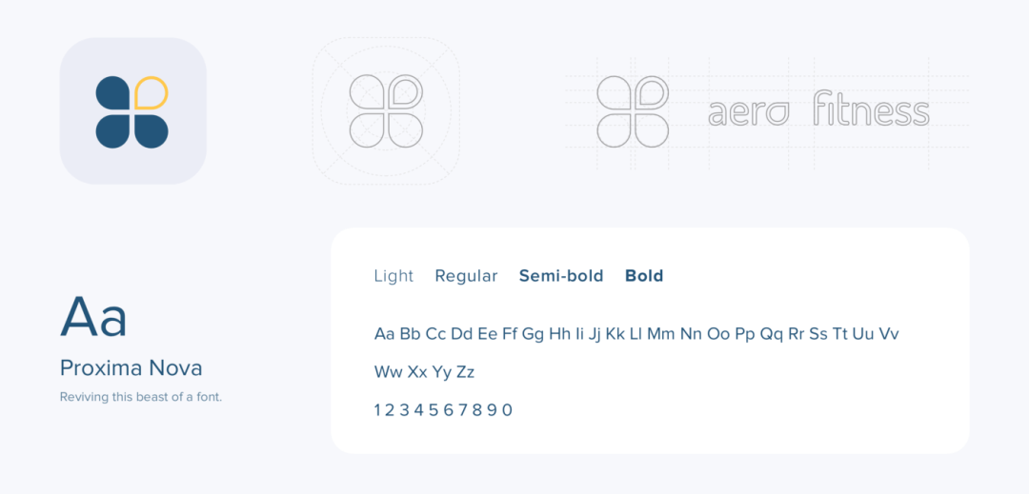Select the Bold font weight
The image size is (1029, 494).
click(x=644, y=276)
